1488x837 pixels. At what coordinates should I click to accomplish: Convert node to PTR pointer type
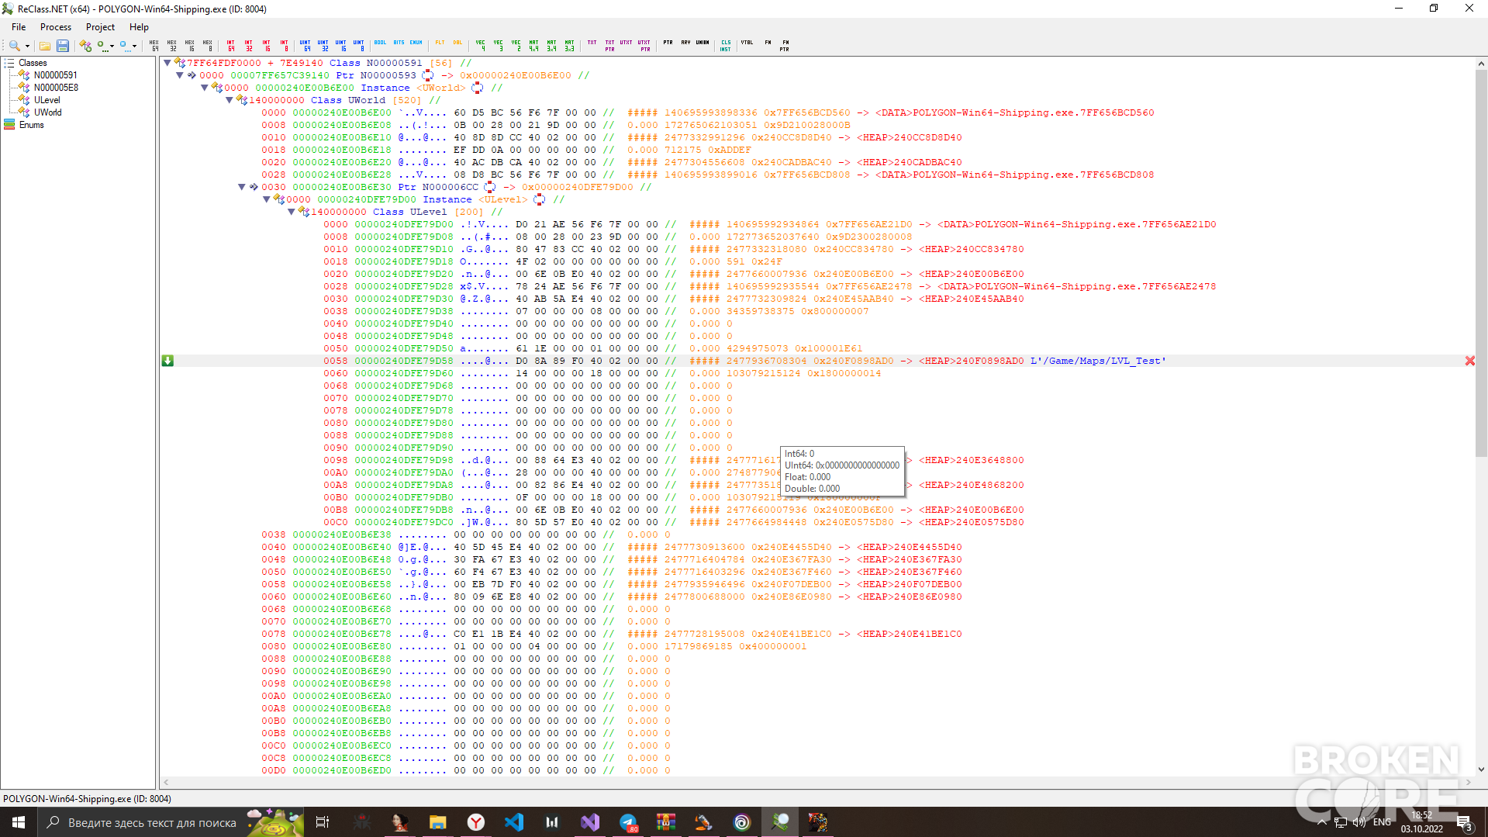(x=668, y=43)
